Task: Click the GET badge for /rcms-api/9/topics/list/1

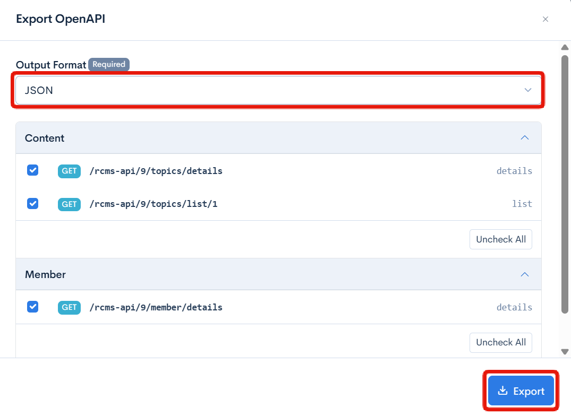Action: coord(69,204)
